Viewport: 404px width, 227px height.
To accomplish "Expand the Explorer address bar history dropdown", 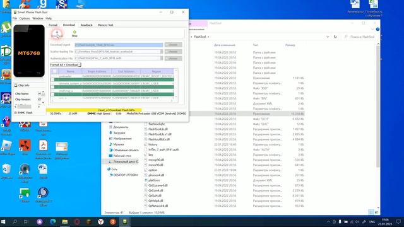I will tap(328, 37).
